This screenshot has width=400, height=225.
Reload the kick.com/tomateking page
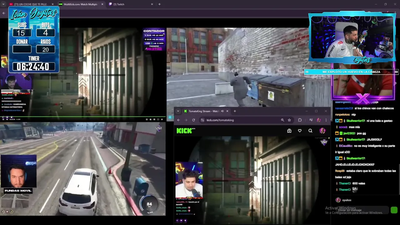193,120
